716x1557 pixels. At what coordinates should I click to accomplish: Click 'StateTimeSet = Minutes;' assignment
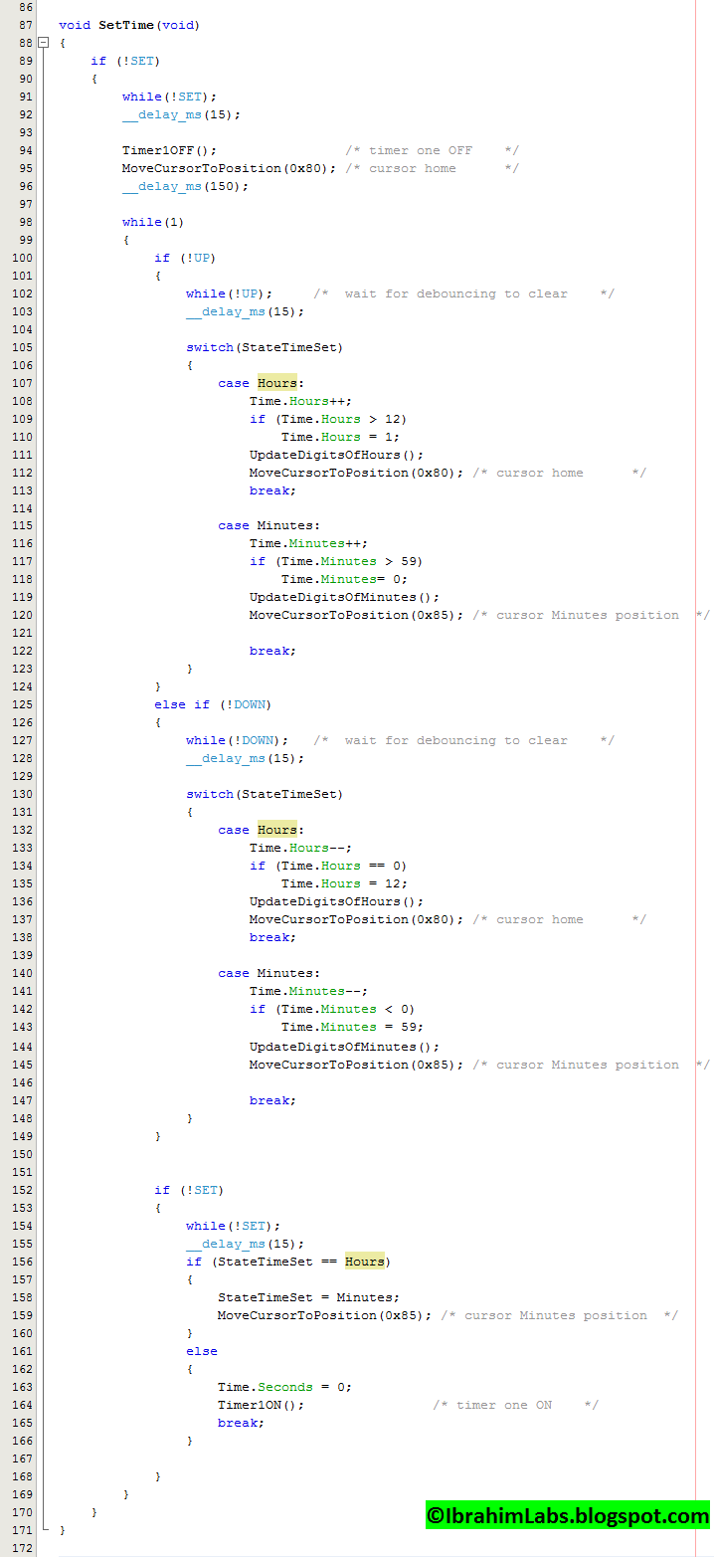coord(308,1297)
